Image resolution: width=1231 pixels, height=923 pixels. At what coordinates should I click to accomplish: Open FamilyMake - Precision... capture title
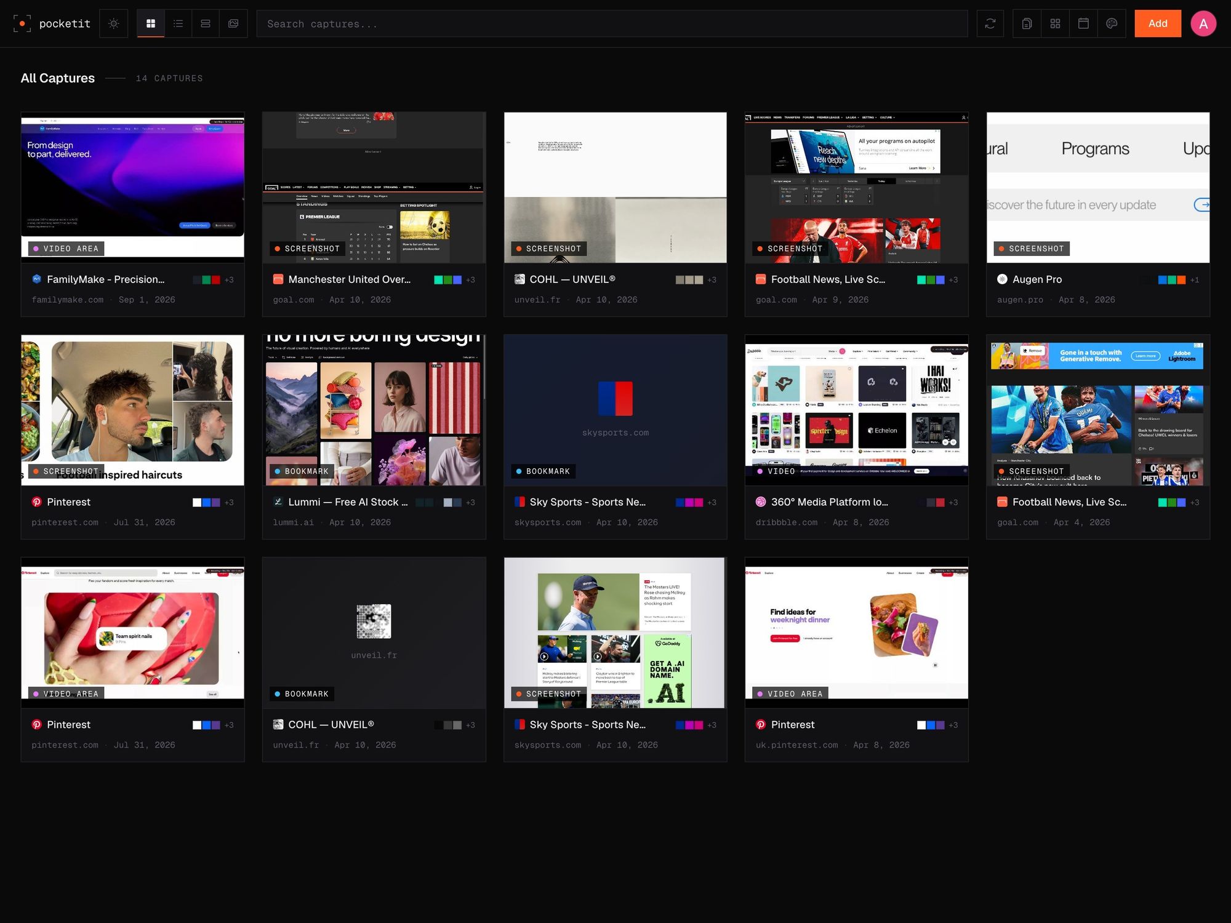pos(106,279)
